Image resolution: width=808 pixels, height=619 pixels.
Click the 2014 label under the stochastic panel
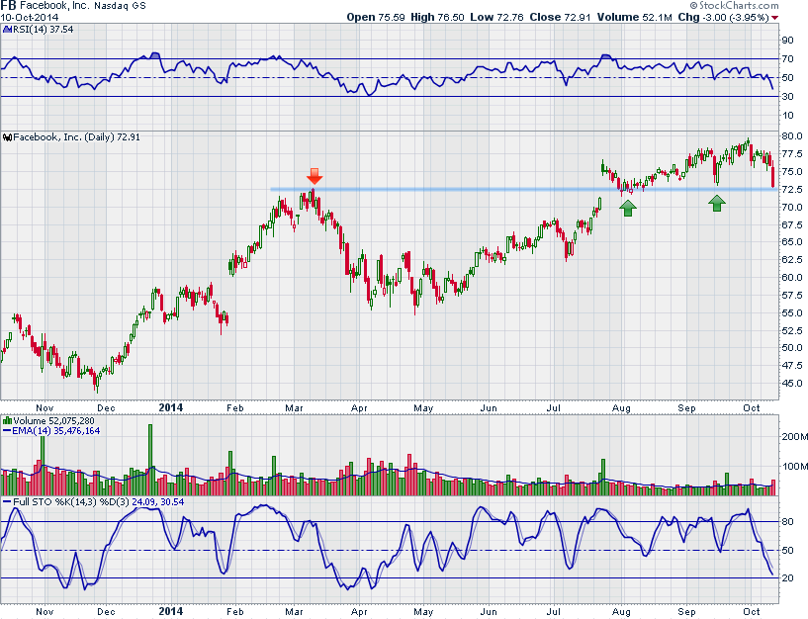(170, 611)
